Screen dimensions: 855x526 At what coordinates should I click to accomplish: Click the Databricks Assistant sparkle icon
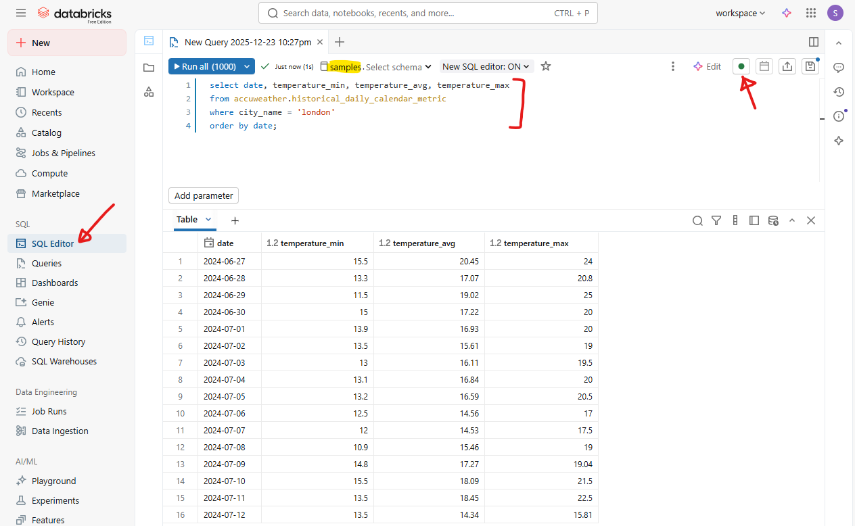(x=787, y=13)
